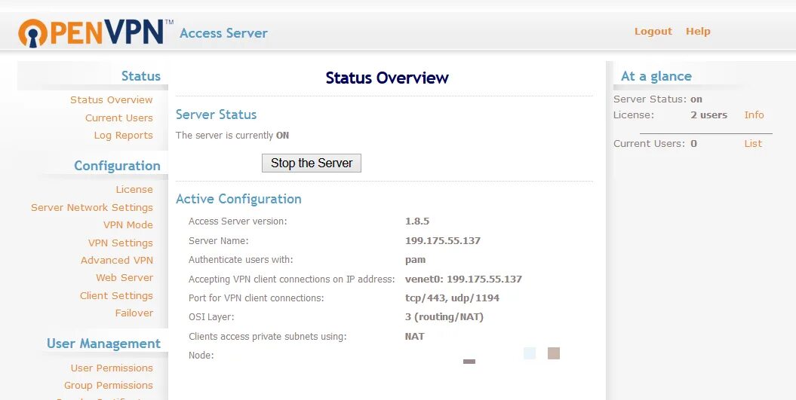Open Web Server configuration

(x=124, y=277)
